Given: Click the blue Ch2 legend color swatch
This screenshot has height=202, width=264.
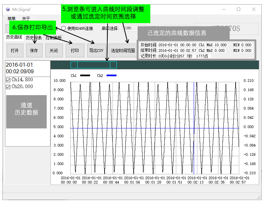Looking at the screenshot, I should pyautogui.click(x=112, y=75).
